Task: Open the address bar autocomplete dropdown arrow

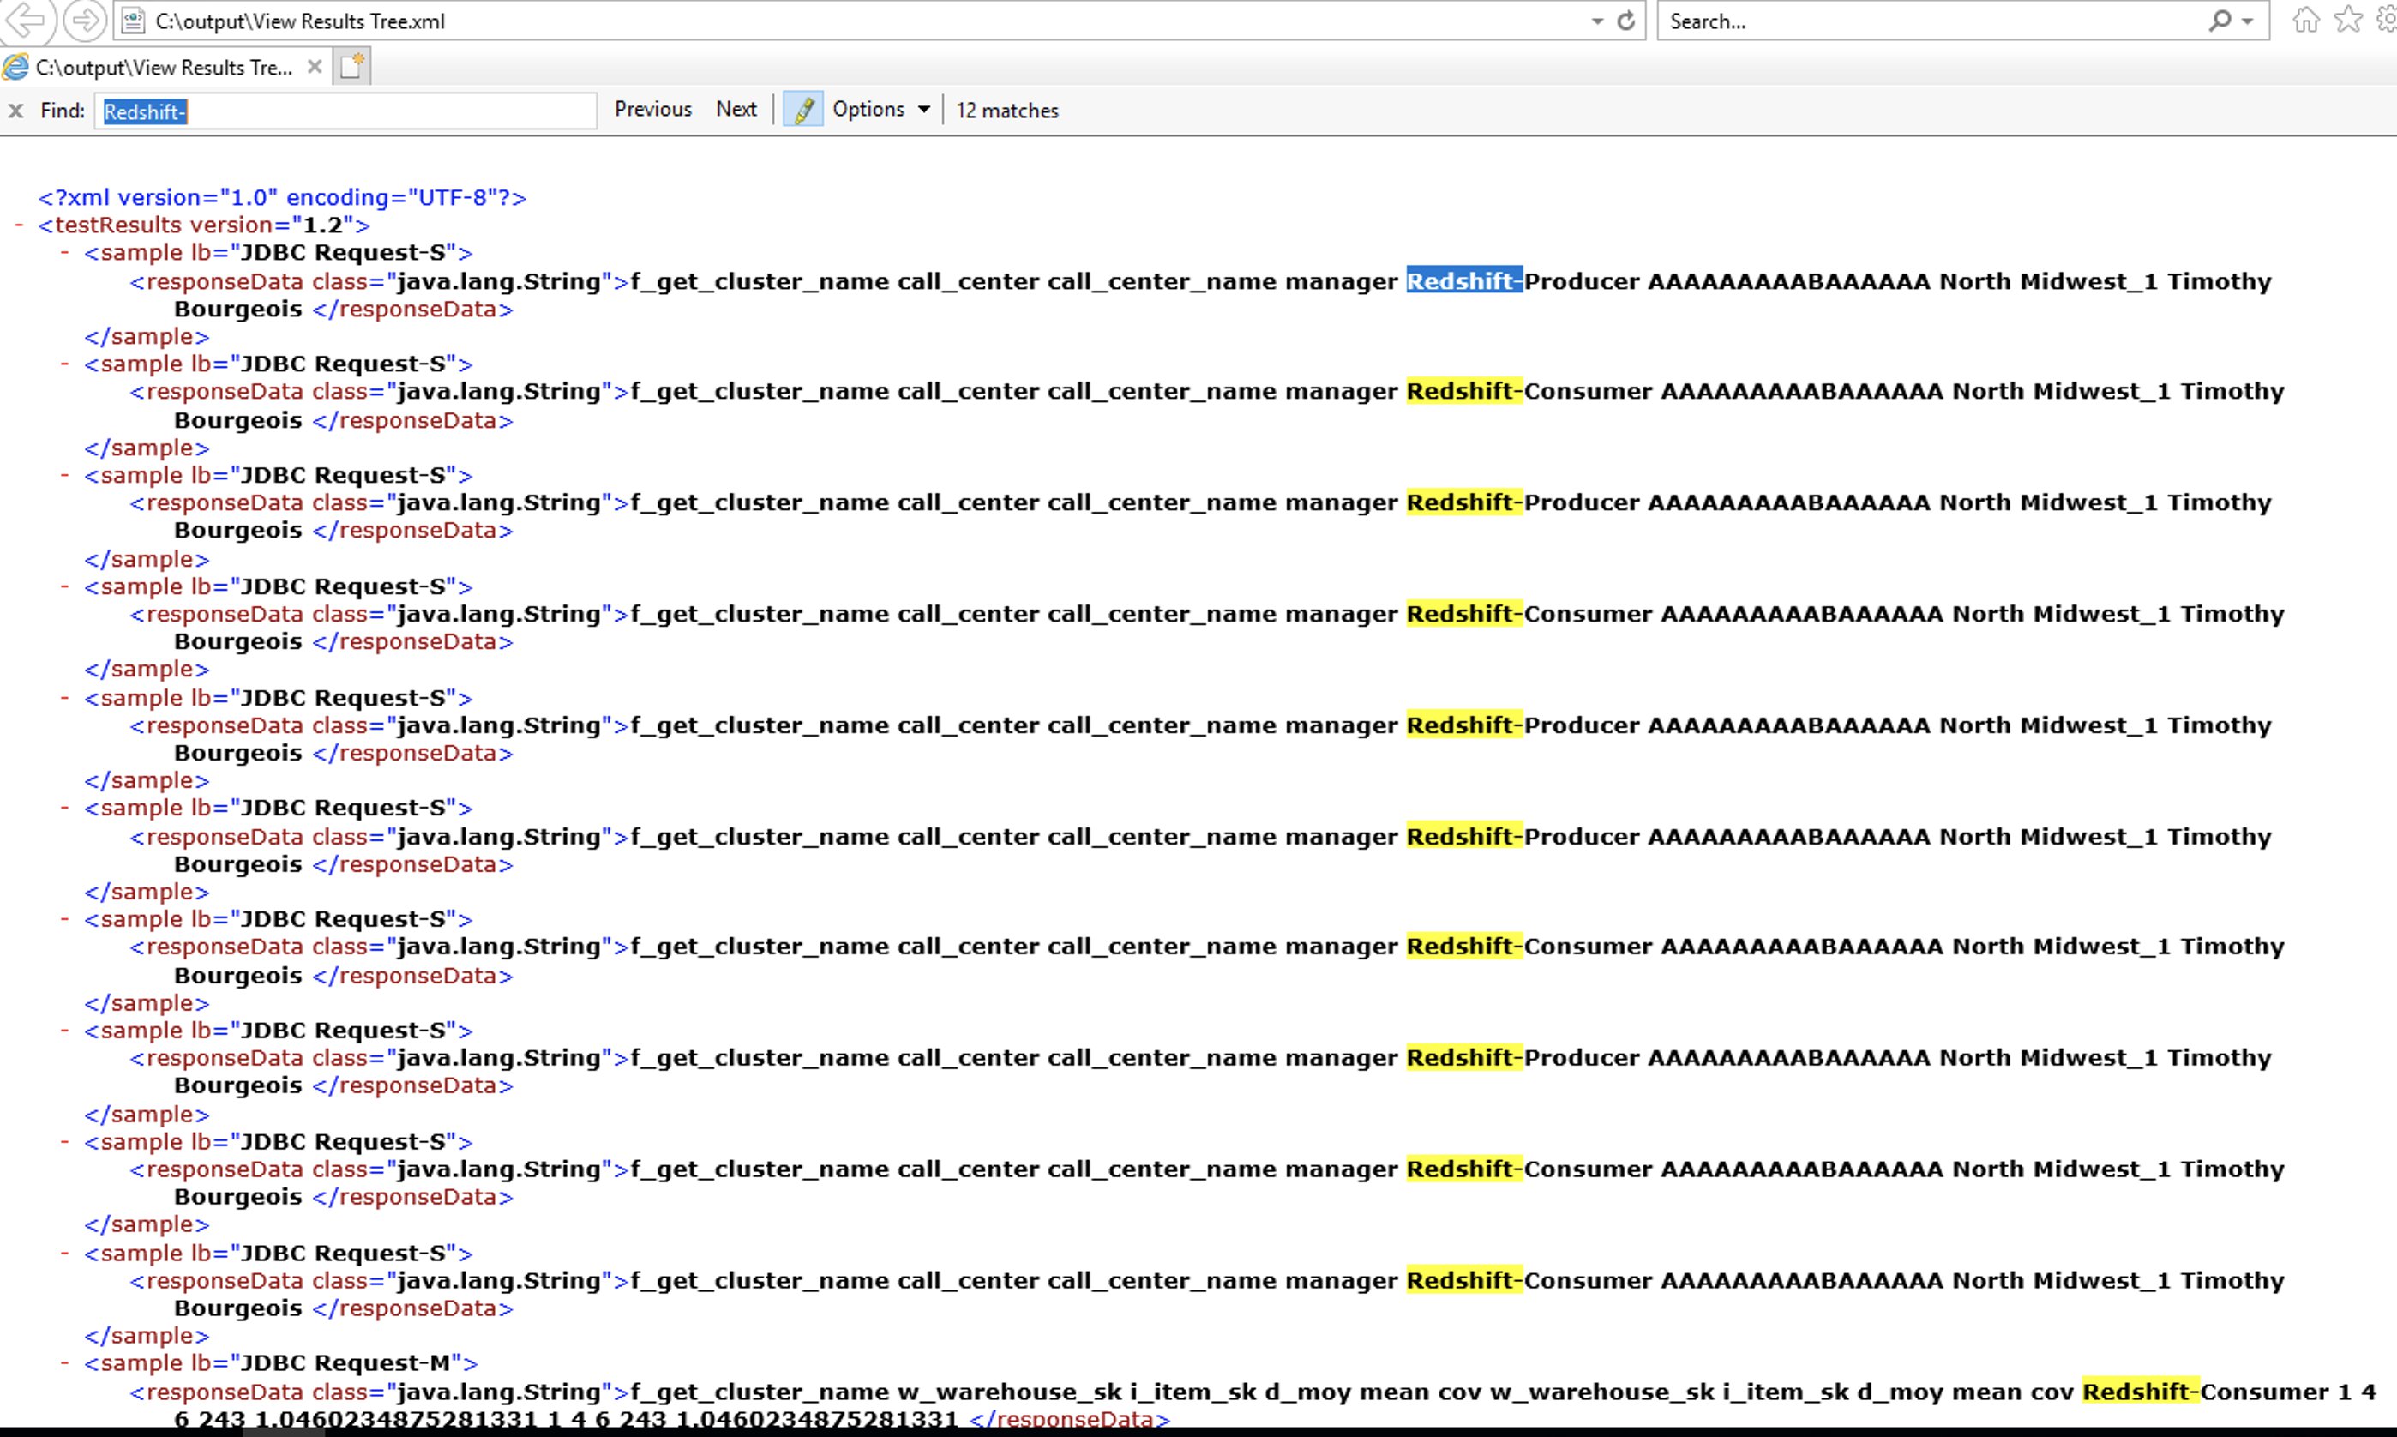Action: (x=1596, y=21)
